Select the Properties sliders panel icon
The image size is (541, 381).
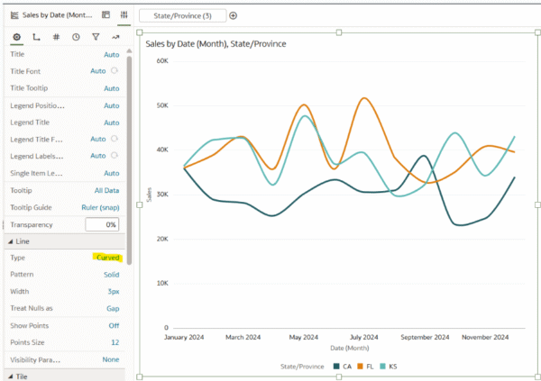(x=124, y=14)
